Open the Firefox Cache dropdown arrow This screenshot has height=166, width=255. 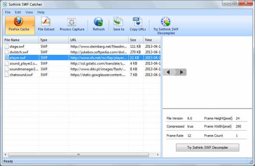point(33,25)
